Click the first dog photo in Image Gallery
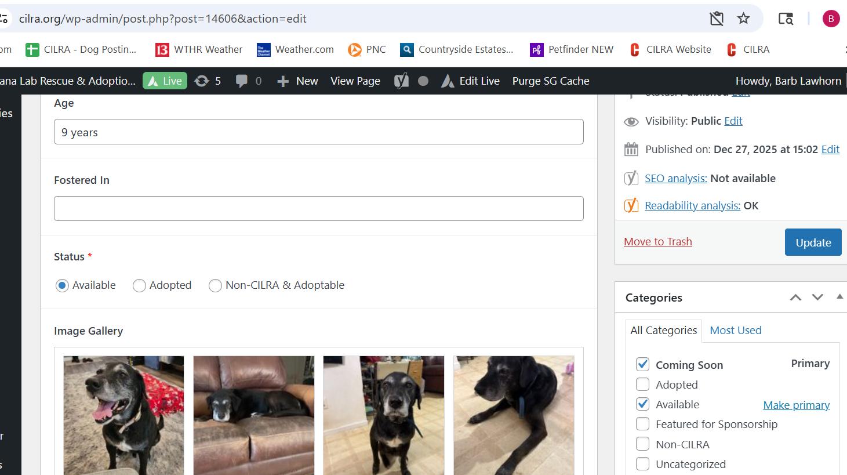 click(x=123, y=415)
